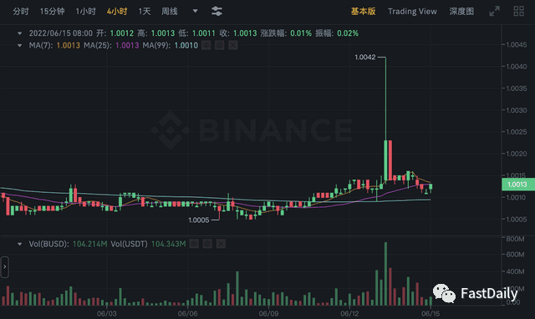Hide the volume bars using the eye icon
535x319 pixels.
pos(194,244)
